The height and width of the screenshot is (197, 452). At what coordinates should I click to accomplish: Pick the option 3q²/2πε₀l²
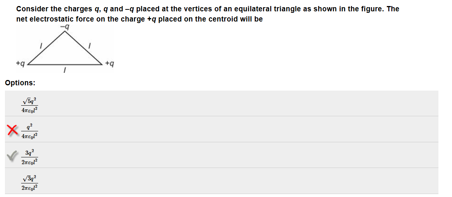29,156
